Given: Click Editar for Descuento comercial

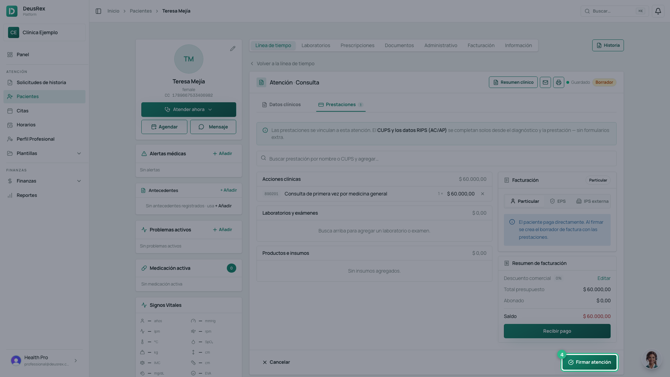Looking at the screenshot, I should 604,279.
